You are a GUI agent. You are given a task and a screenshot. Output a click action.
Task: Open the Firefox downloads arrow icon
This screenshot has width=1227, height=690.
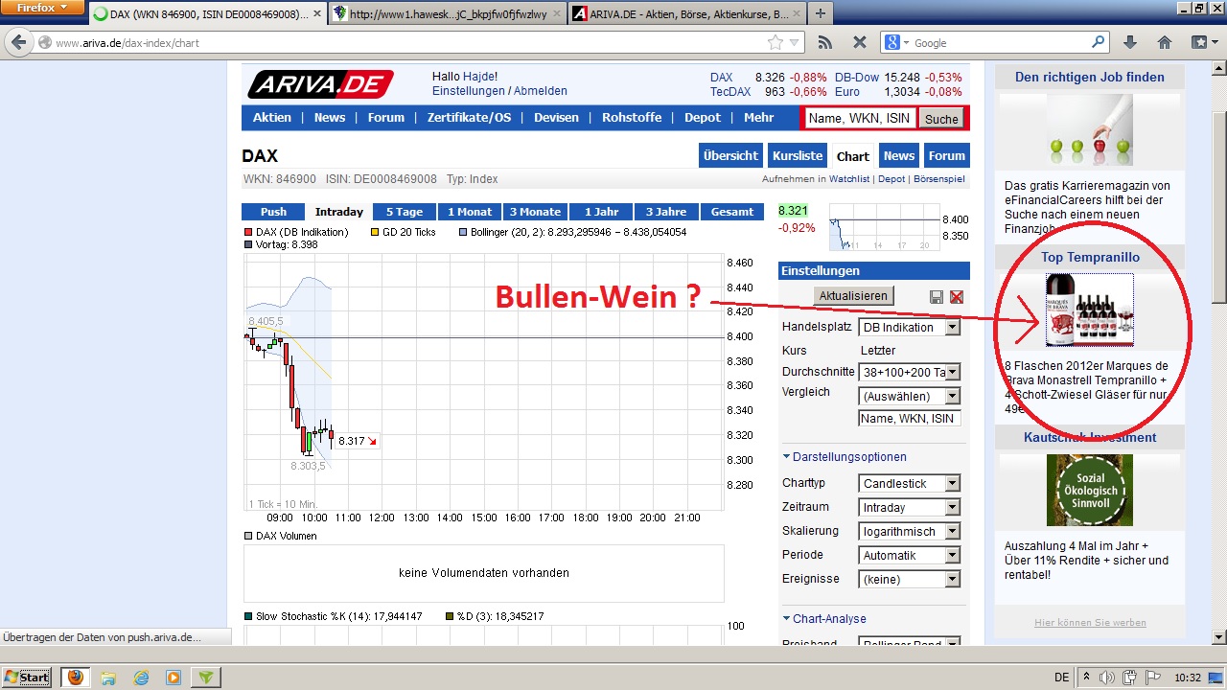pyautogui.click(x=1129, y=42)
